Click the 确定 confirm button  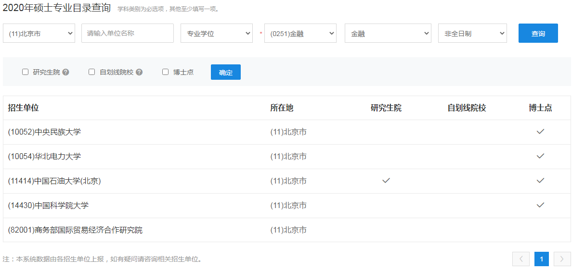tap(225, 72)
